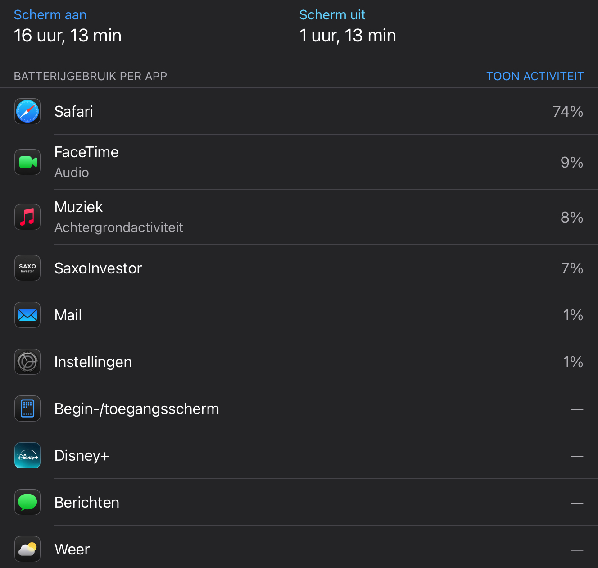Tap Safari's 74% battery usage value
The image size is (598, 568).
pos(567,111)
